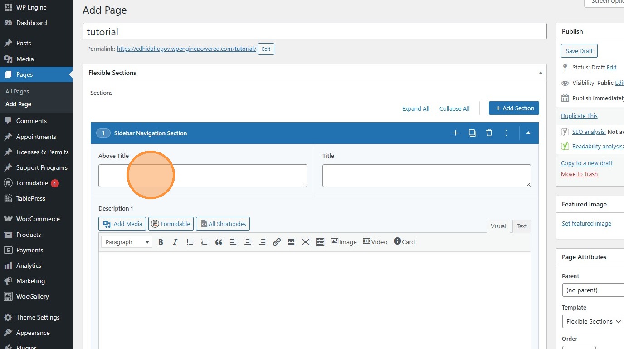Click the Formidable button above the editor

click(x=171, y=224)
